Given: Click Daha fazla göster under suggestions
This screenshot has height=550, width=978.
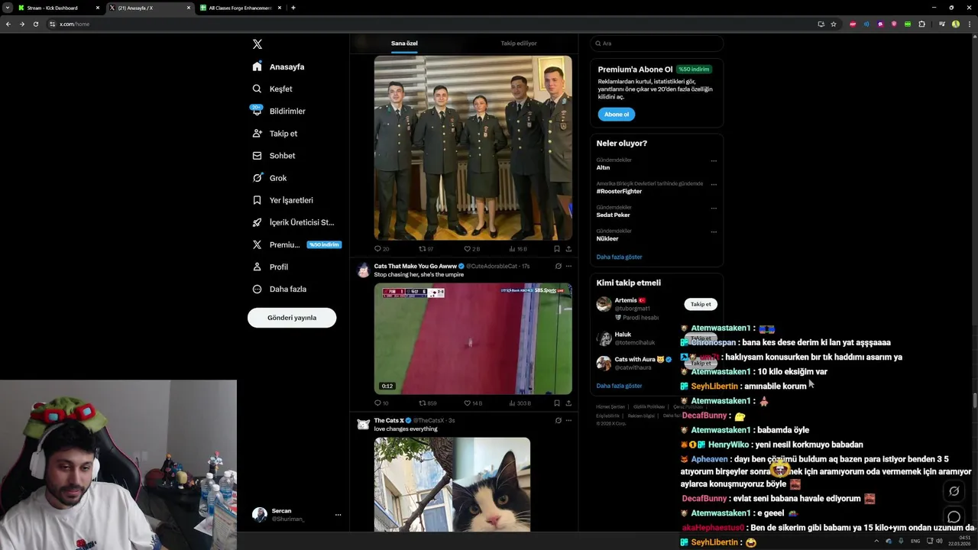Looking at the screenshot, I should [620, 386].
